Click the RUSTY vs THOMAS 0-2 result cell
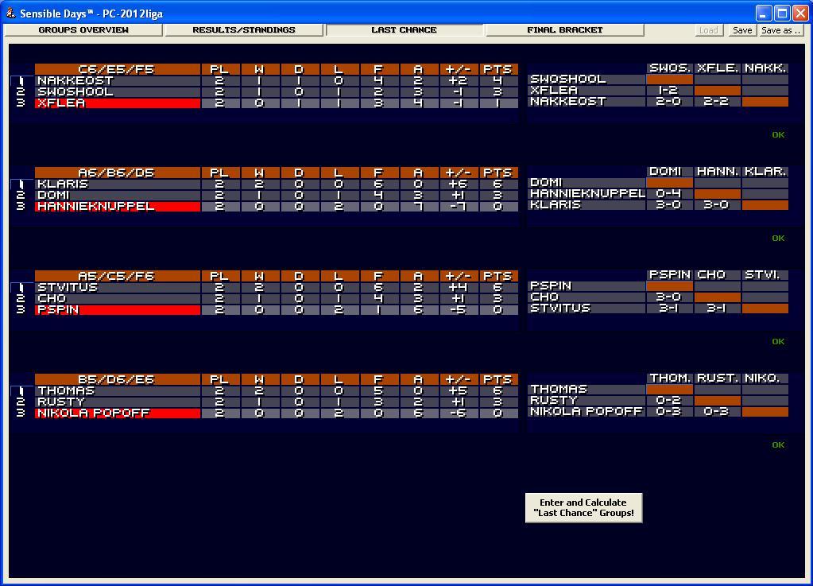The width and height of the screenshot is (813, 586). pos(668,401)
